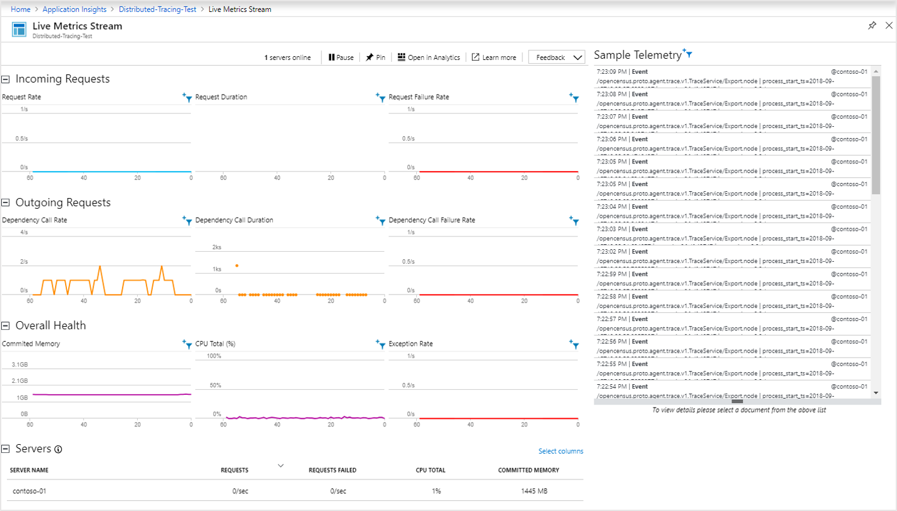Open the filter for Dependency Call Rate

pos(187,220)
